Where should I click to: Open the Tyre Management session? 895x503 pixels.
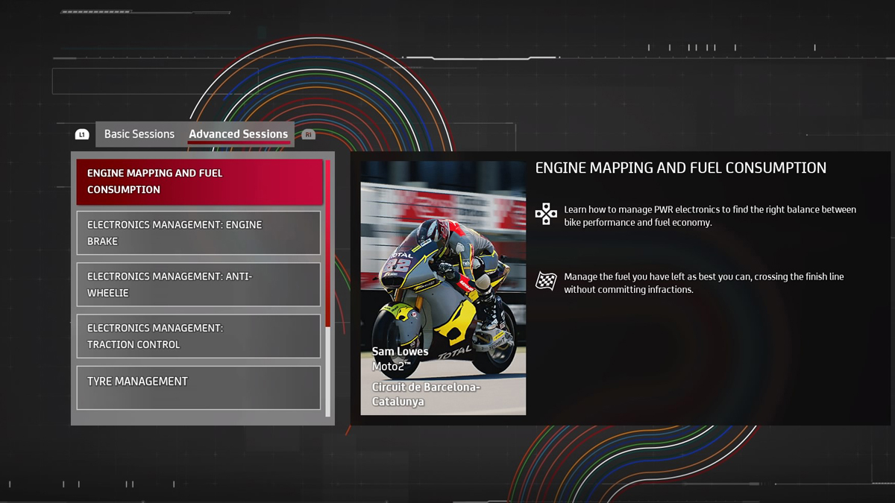tap(198, 387)
